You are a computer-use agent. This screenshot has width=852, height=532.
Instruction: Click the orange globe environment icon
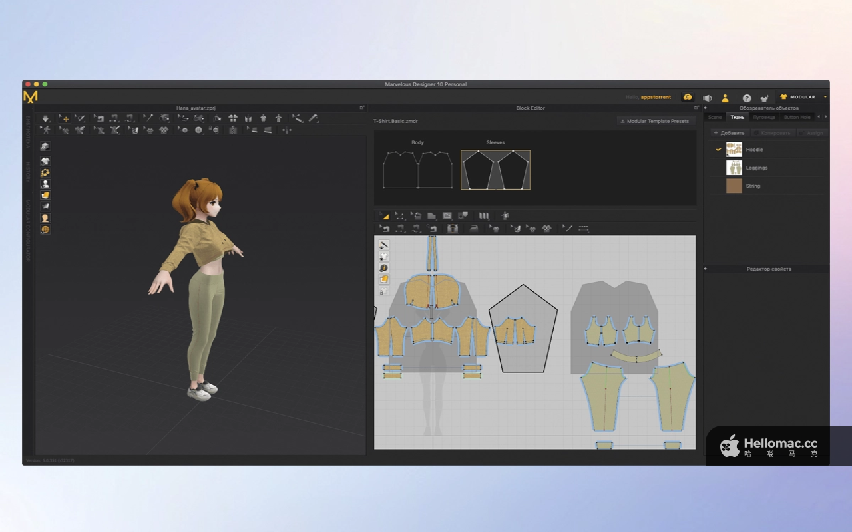[x=45, y=229]
